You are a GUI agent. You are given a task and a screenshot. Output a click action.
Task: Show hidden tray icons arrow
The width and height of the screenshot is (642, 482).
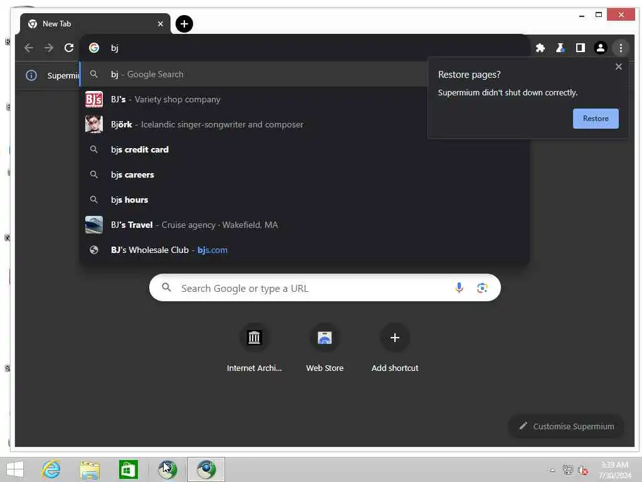click(x=552, y=470)
